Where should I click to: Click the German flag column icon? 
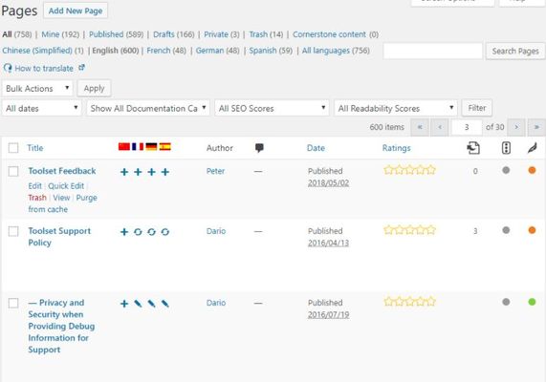(151, 147)
